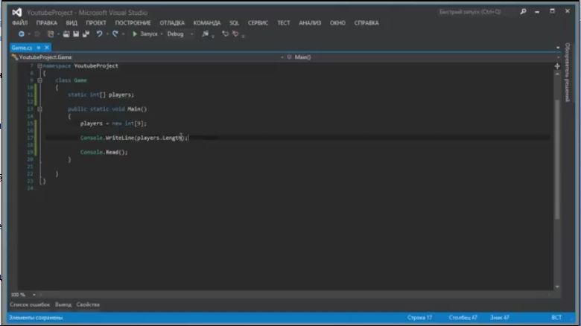Open the СЕРВИС menu

[258, 23]
